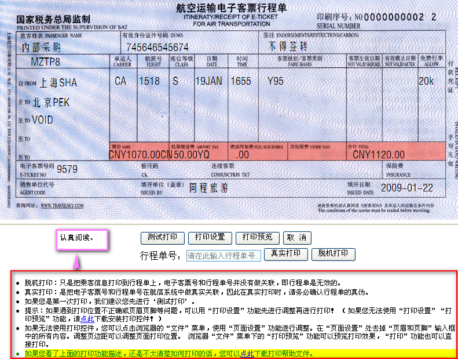Click class value S
The width and height of the screenshot is (458, 359).
[175, 81]
